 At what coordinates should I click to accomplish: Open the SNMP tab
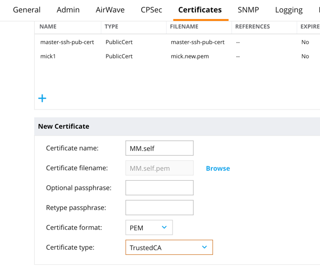pyautogui.click(x=248, y=10)
